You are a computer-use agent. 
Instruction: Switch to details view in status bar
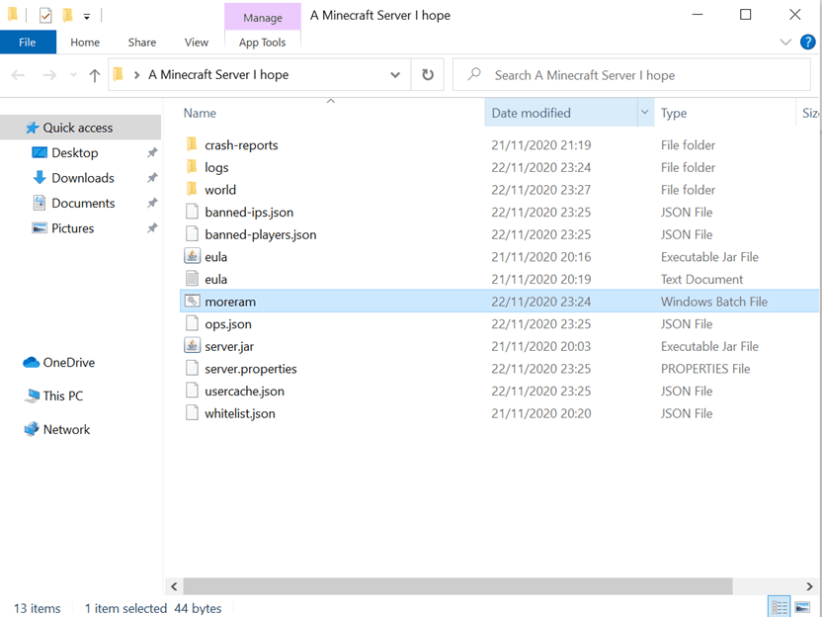[x=780, y=607]
